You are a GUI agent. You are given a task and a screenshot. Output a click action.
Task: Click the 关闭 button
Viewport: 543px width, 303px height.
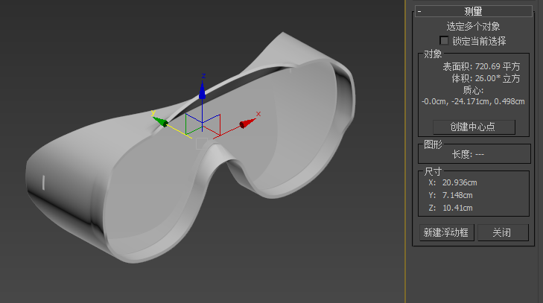click(503, 233)
